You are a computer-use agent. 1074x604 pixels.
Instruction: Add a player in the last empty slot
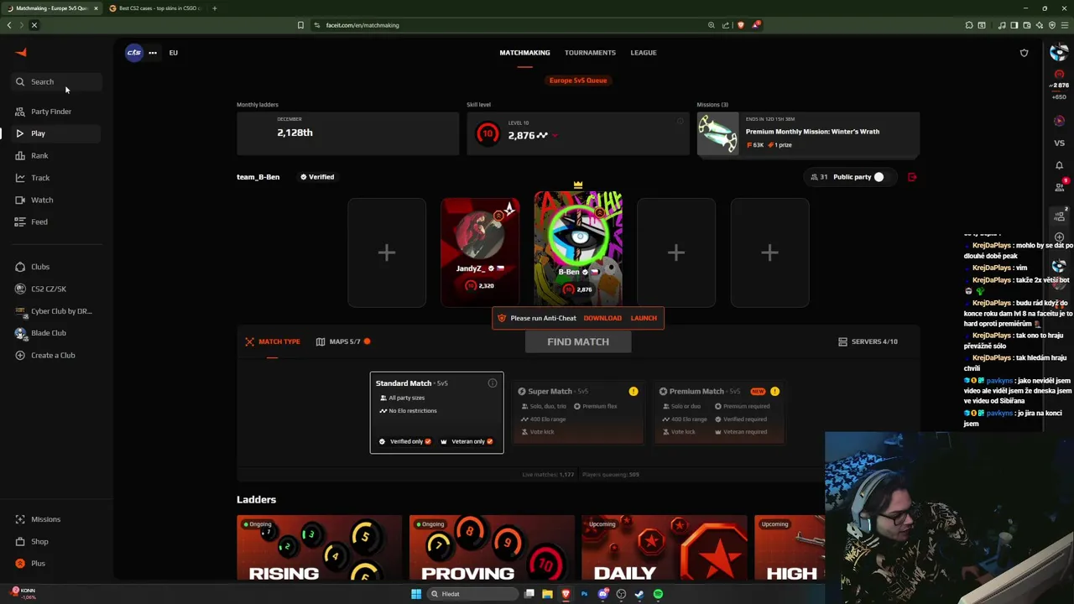pos(769,253)
